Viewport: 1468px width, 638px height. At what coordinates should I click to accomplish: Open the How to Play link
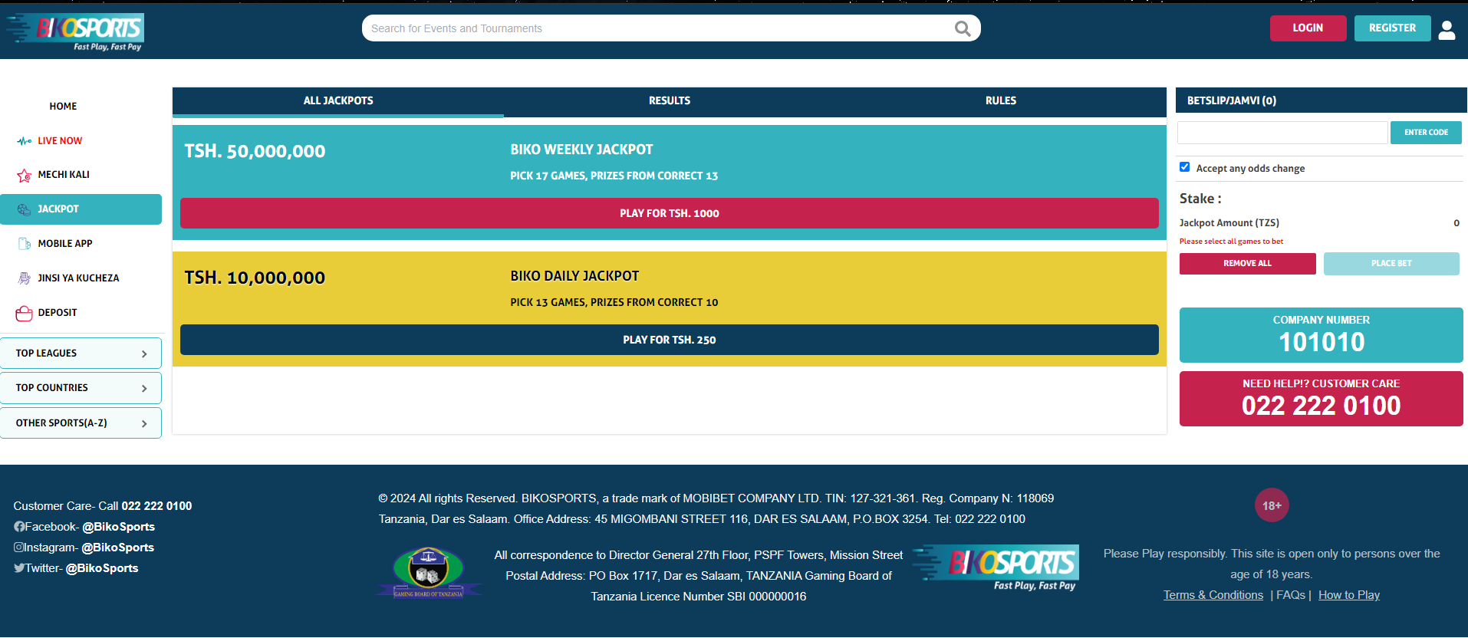point(1349,595)
